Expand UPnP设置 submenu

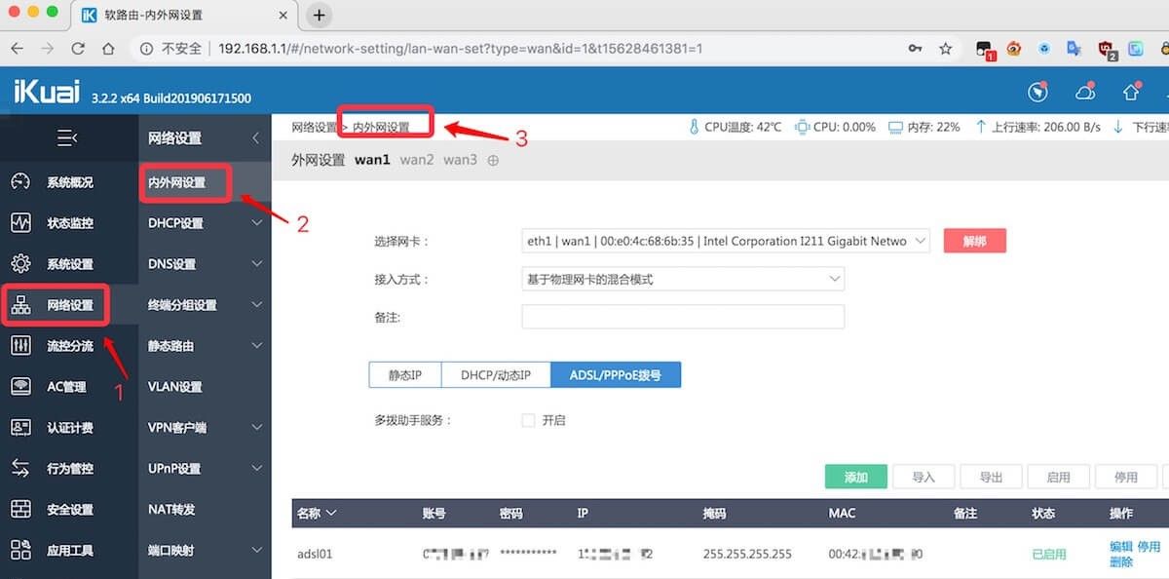(x=256, y=469)
